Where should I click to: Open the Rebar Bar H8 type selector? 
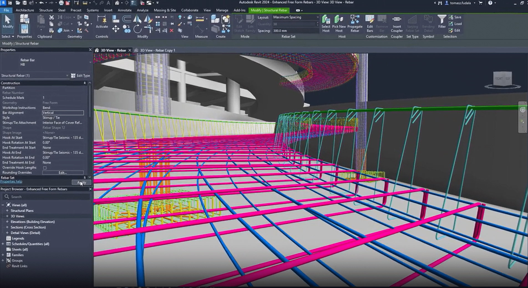[x=46, y=62]
